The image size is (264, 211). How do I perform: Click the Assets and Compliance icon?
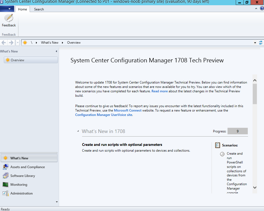pyautogui.click(x=5, y=167)
